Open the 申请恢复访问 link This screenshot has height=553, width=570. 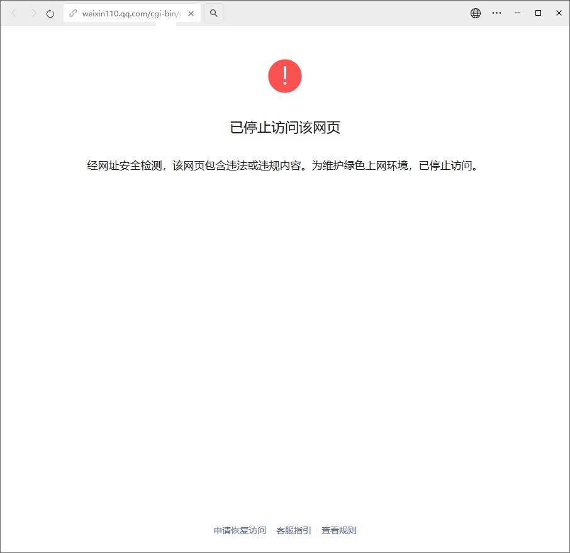pos(239,530)
